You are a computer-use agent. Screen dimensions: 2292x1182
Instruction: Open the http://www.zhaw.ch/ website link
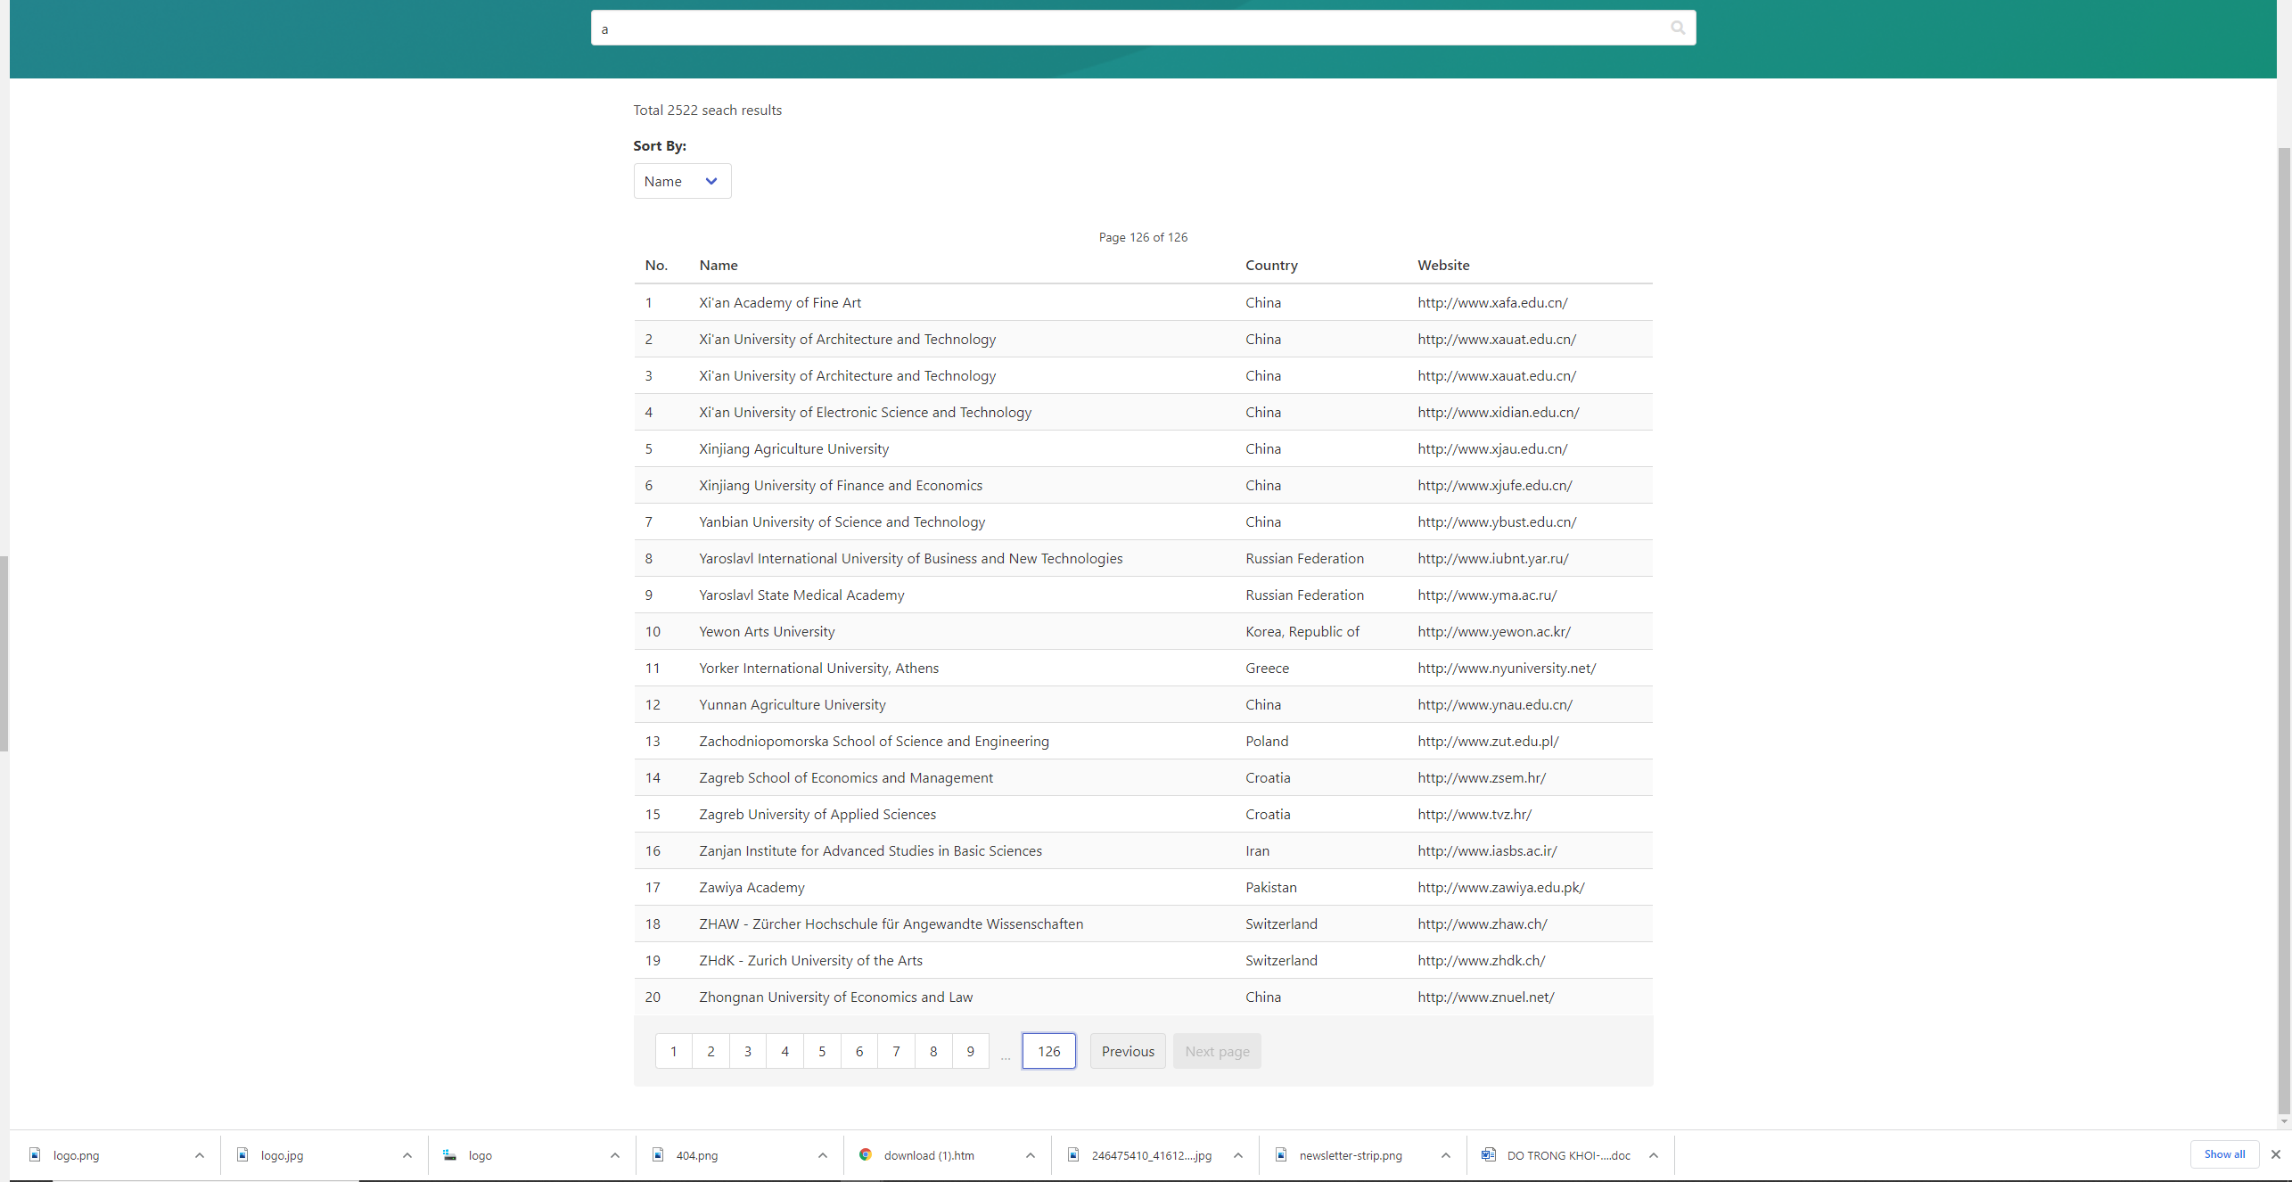(1482, 923)
